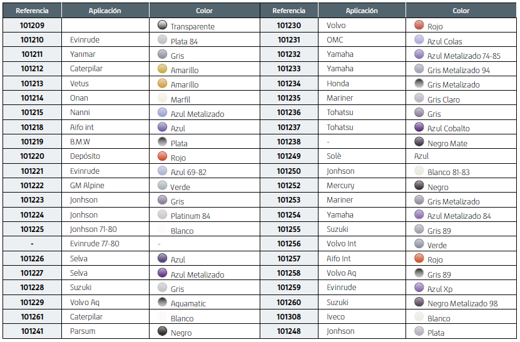520x342 pixels.
Task: Select the purple Azul Cobalto swatch
Action: 419,127
